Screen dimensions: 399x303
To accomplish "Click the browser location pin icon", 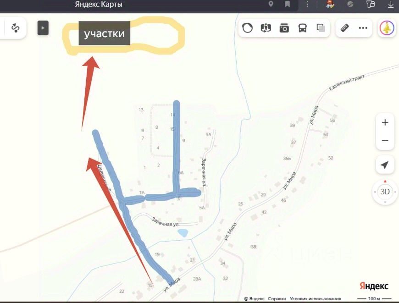I will point(271,4).
